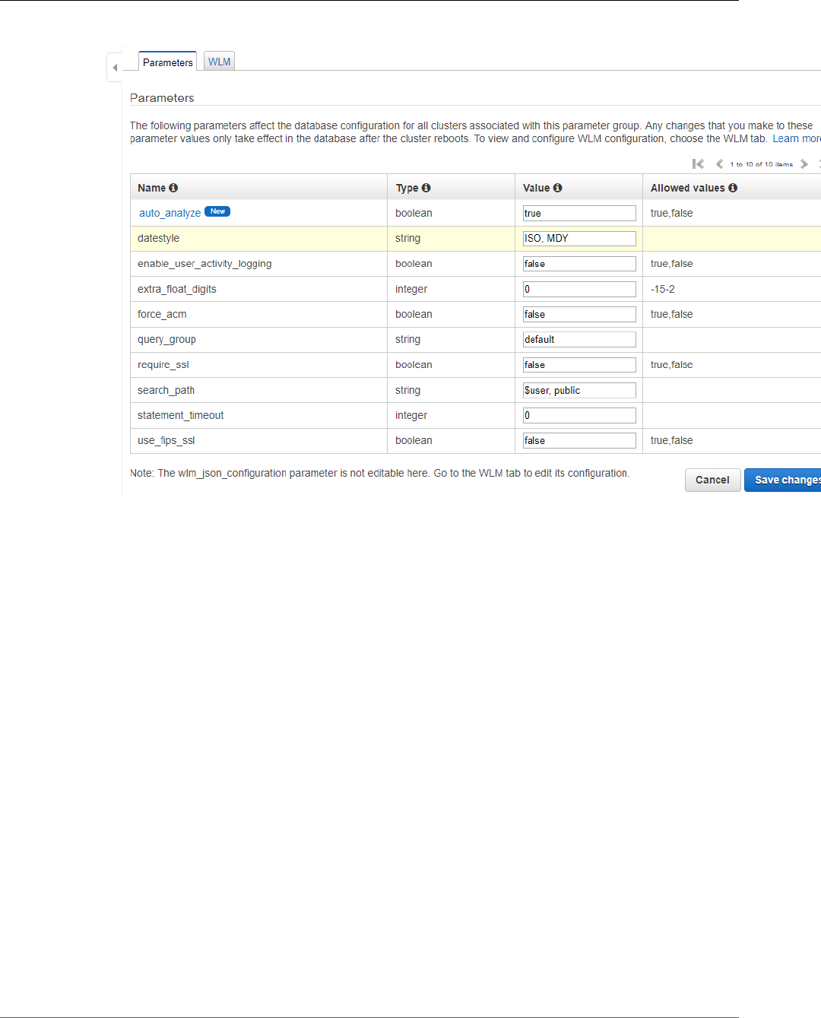
Task: Open the auto_analyze parameter link
Action: click(x=170, y=213)
